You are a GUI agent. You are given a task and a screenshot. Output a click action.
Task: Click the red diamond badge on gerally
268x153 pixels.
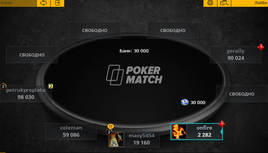coord(261,47)
